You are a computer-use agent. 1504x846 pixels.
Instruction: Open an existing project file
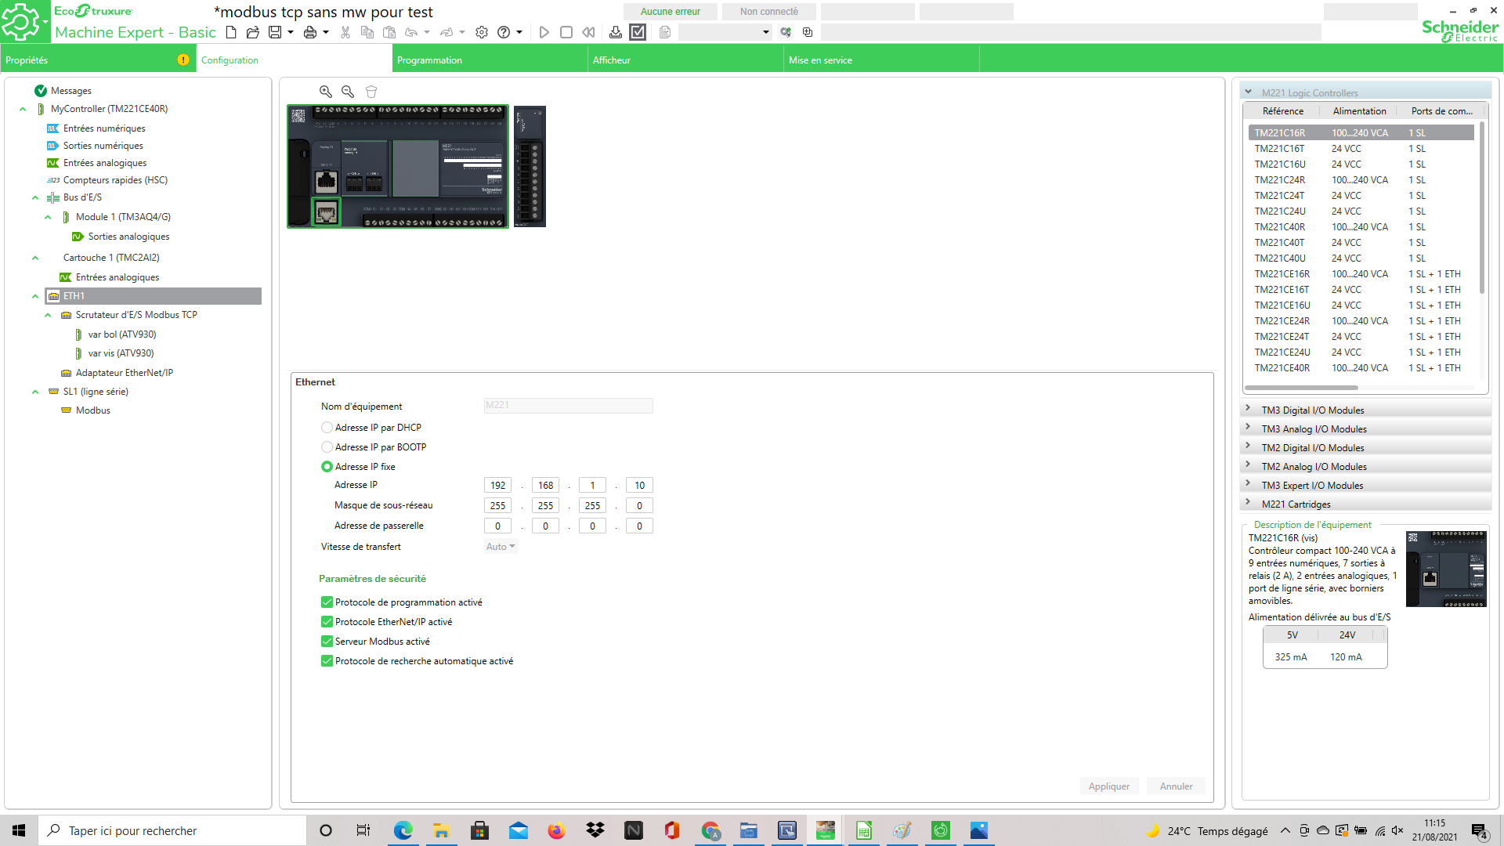(x=252, y=32)
